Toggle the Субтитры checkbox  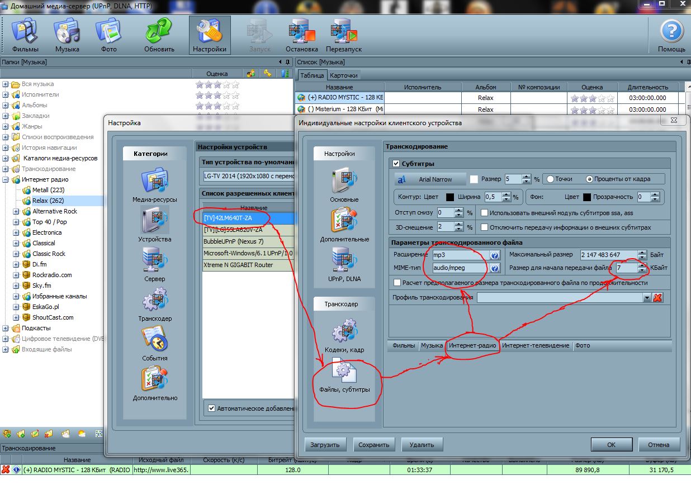tap(396, 164)
